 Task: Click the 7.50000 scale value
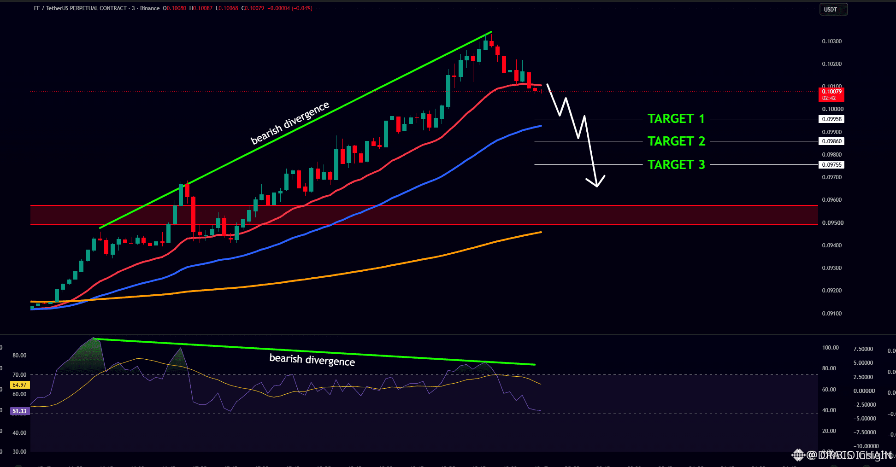tap(863, 349)
